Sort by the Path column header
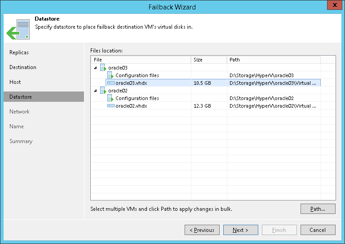The width and height of the screenshot is (345, 244). point(274,60)
